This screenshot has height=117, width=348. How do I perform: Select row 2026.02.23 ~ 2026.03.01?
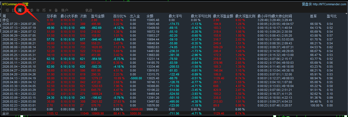[19, 105]
